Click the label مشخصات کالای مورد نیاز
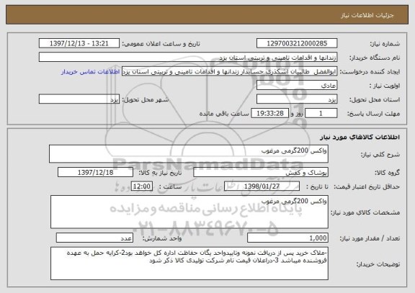The image size is (415, 293). (x=365, y=212)
